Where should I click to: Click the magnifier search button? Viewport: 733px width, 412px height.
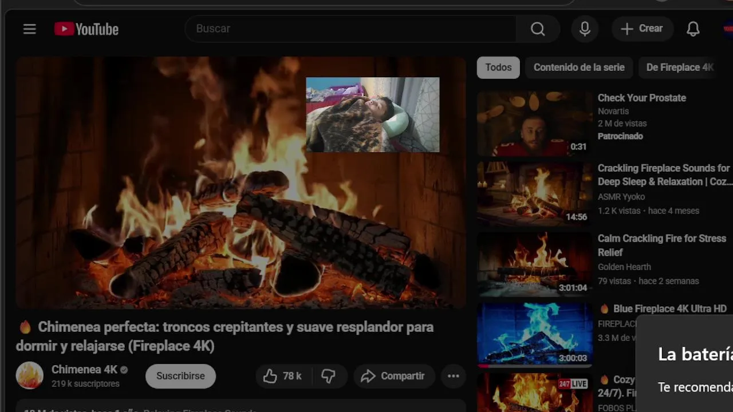pos(538,29)
